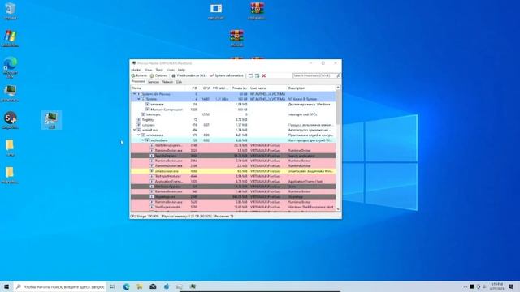Open the Recycle Bin desktop icon
Screen dimensions: 520x292
[11, 11]
